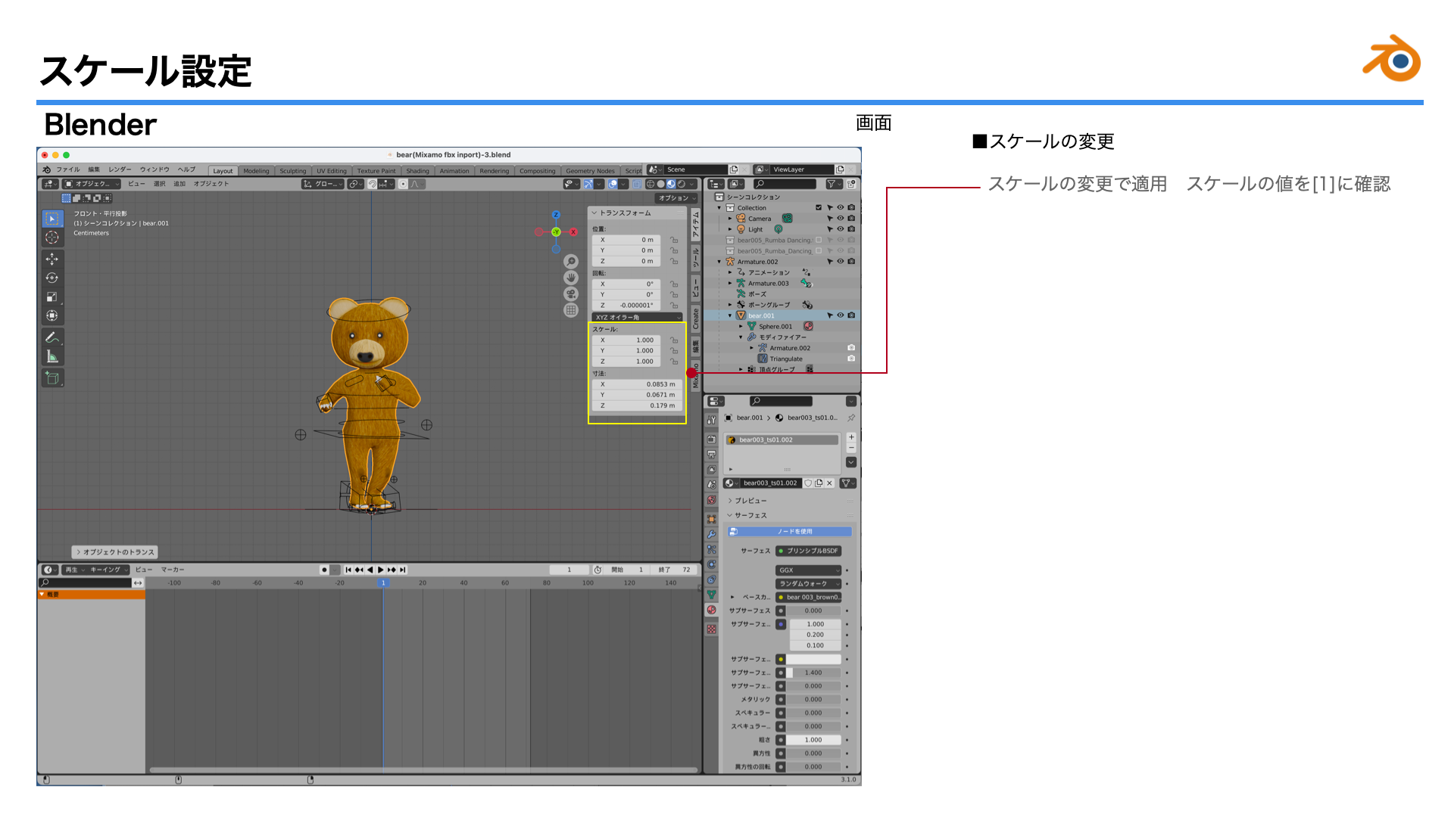The height and width of the screenshot is (817, 1454).
Task: Select the Measure tool
Action: click(51, 356)
